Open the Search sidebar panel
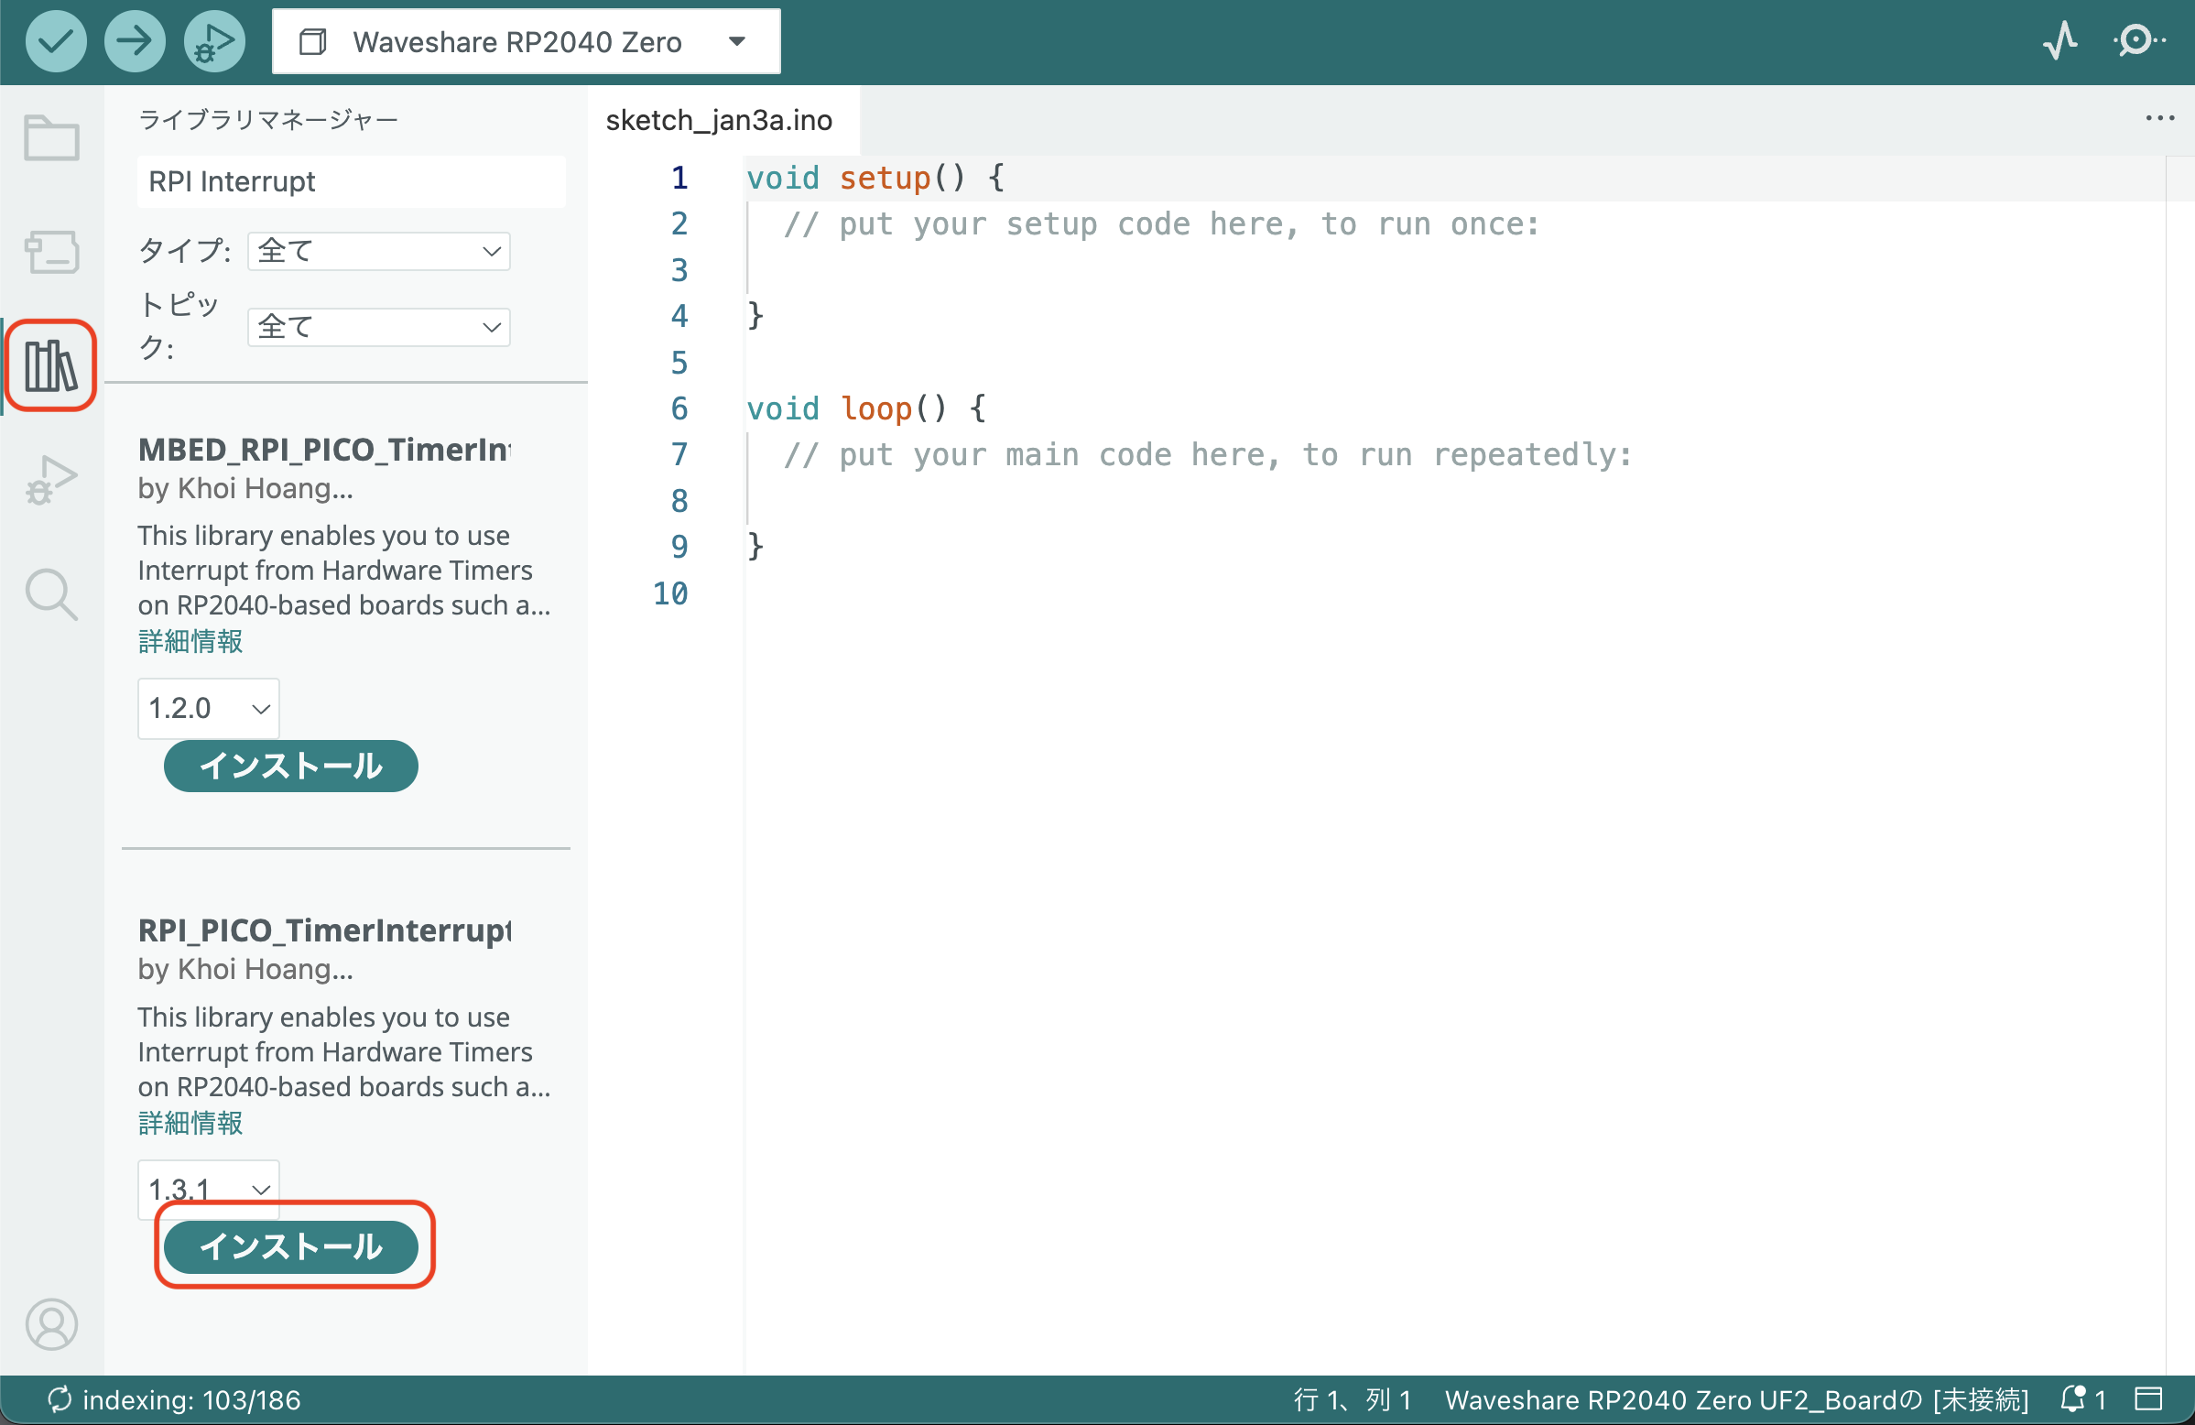 pos(51,594)
